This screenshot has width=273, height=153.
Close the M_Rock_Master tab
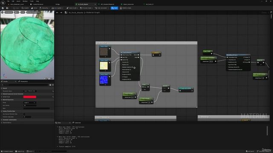(x=95, y=4)
